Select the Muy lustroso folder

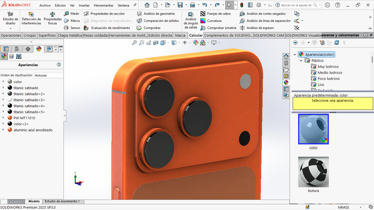(328, 66)
